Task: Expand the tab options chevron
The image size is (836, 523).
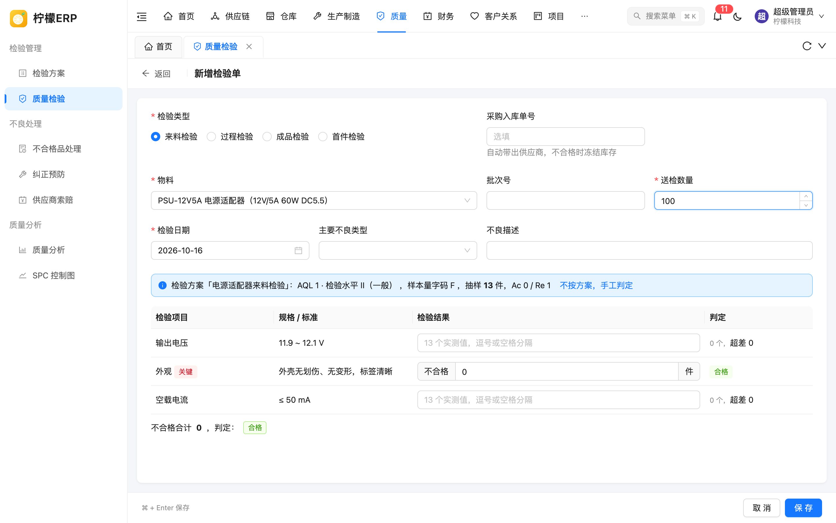Action: click(822, 46)
